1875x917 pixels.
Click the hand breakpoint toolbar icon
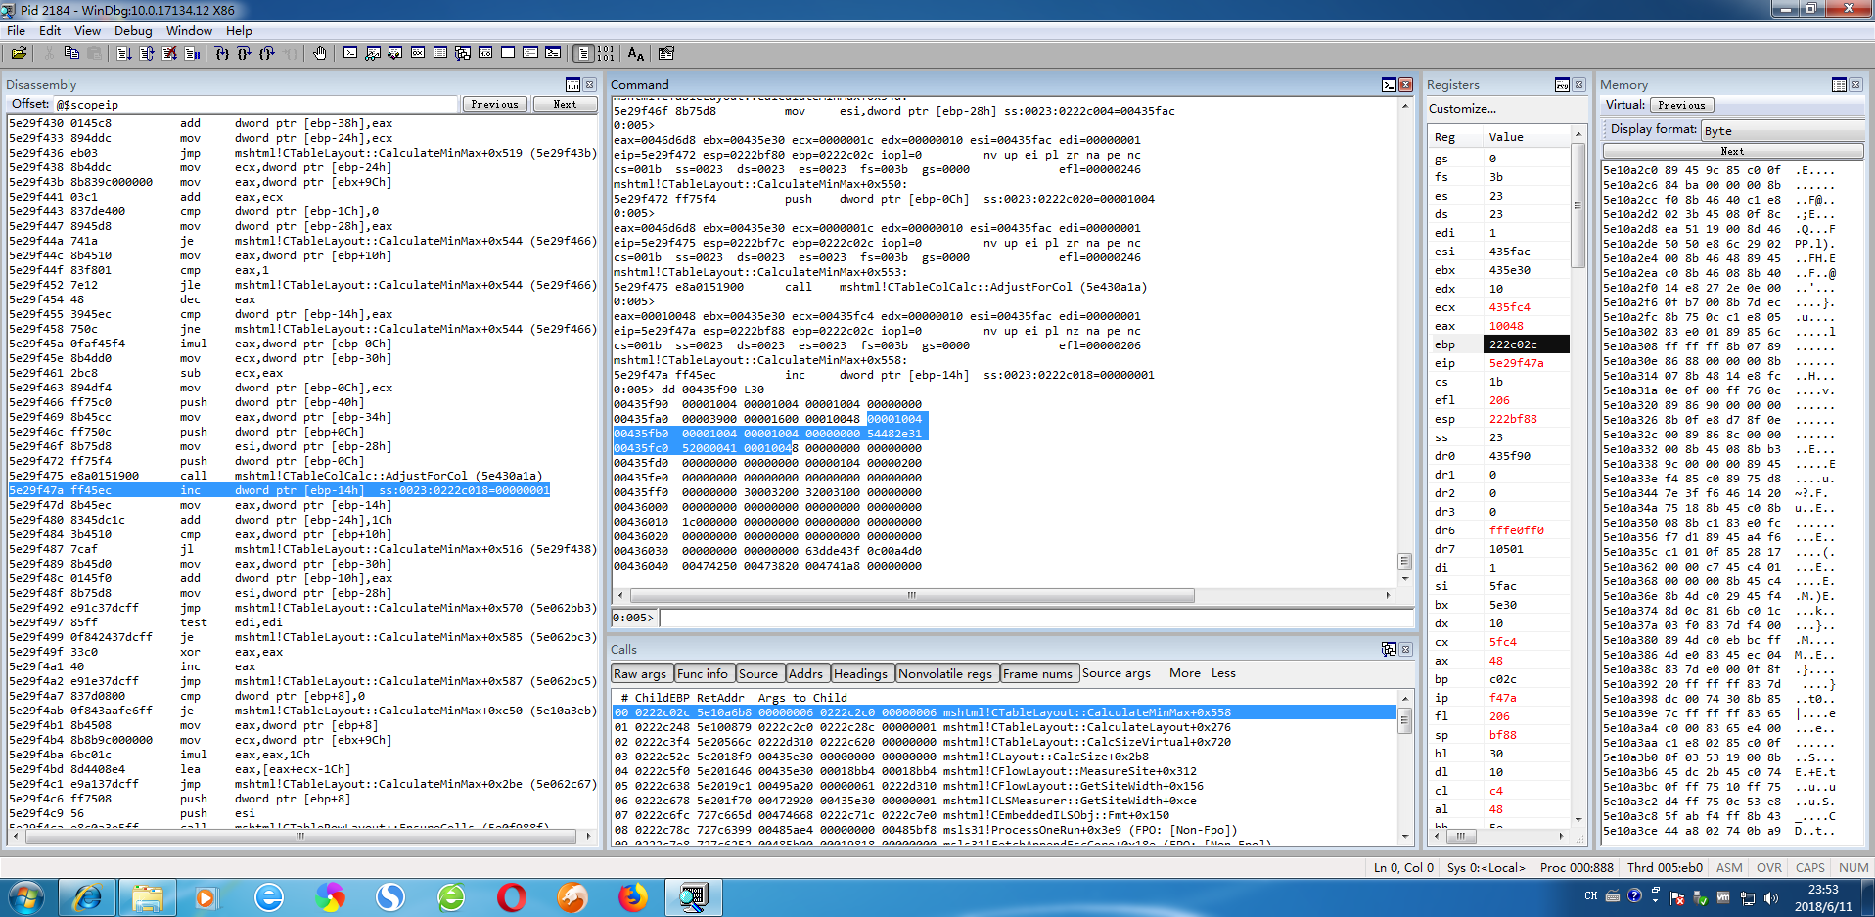320,53
